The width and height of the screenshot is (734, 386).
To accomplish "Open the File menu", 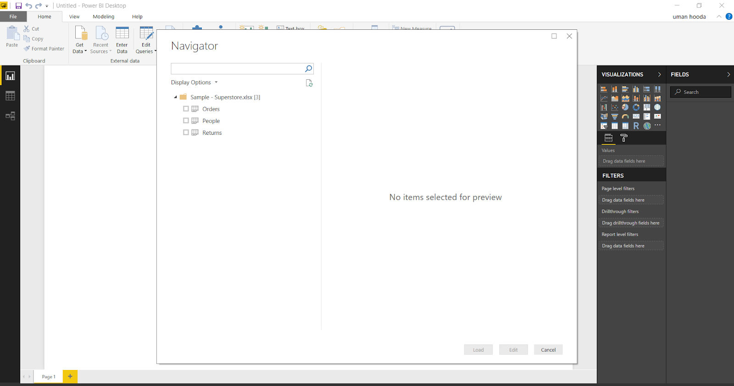I will (x=13, y=17).
